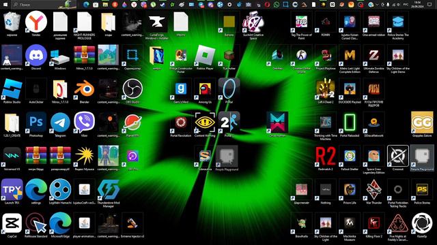Open the taskbar clock and date

pos(417,5)
